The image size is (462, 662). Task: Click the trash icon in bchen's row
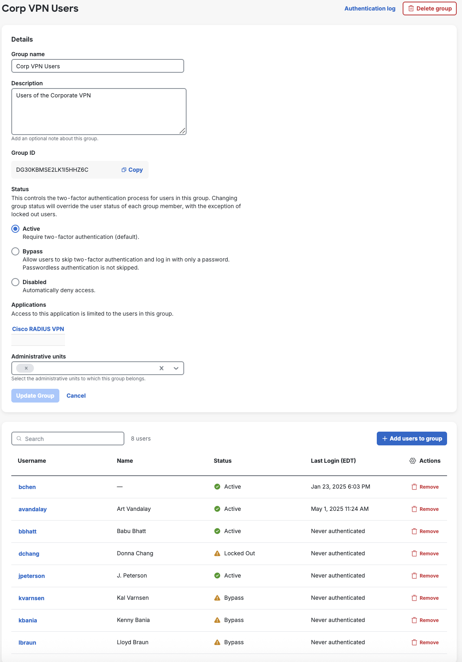[x=414, y=487]
